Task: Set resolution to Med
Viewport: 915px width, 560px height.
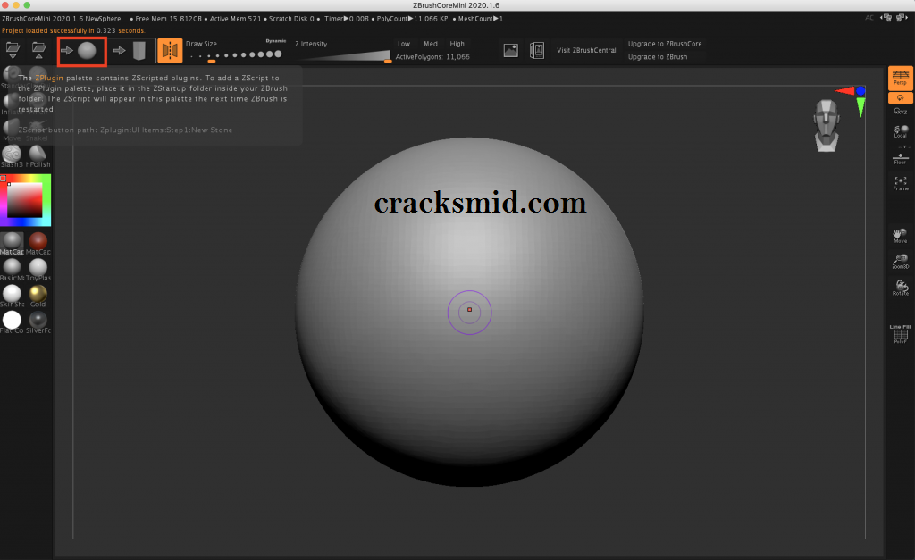Action: coord(431,44)
